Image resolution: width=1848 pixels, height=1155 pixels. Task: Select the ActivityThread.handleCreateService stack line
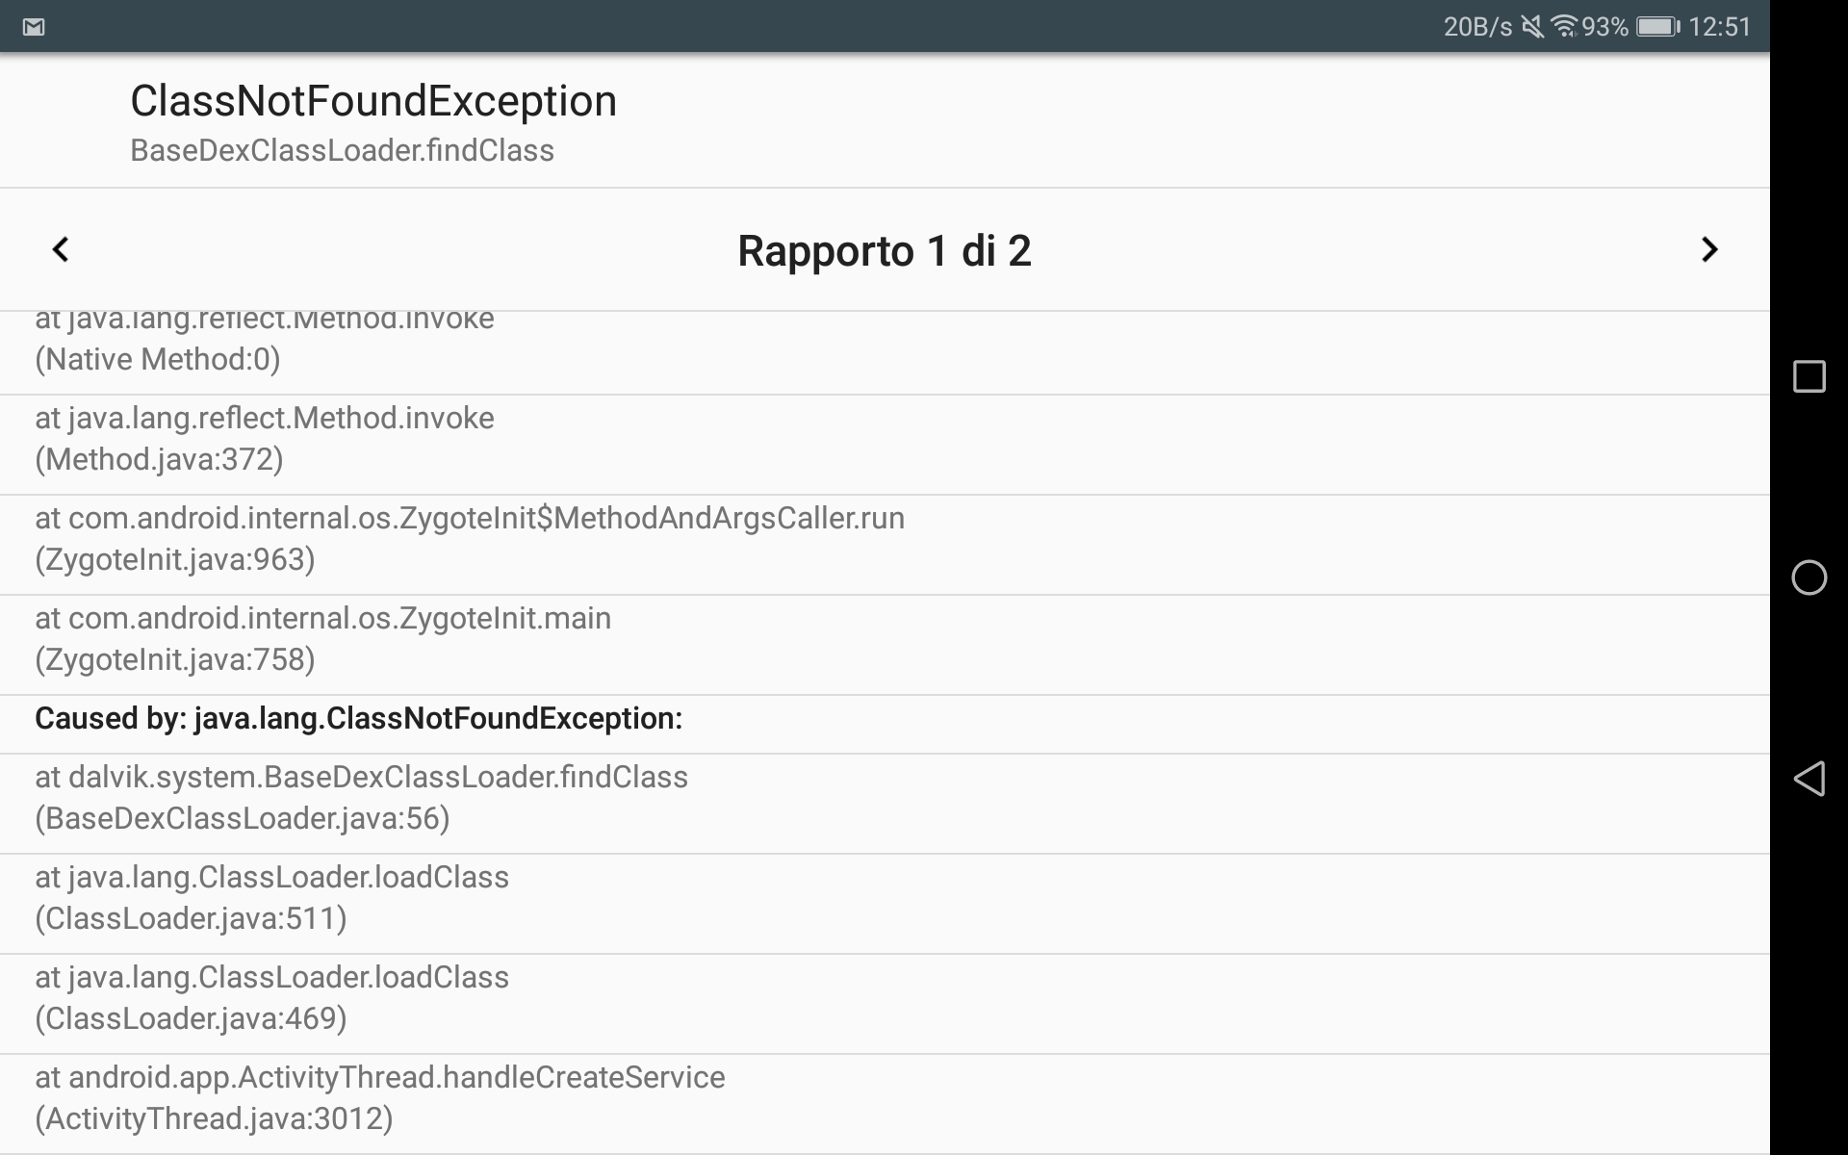coord(380,1098)
